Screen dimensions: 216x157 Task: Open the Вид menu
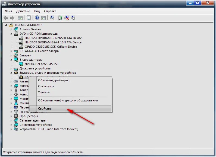(x=37, y=11)
